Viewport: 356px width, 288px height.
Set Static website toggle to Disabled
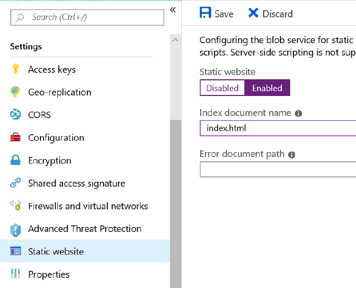pyautogui.click(x=222, y=88)
